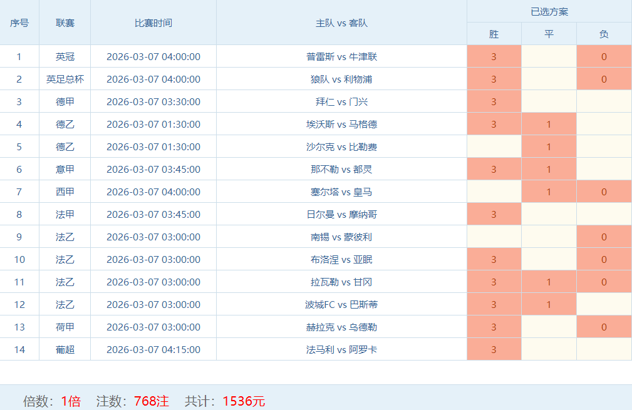This screenshot has width=632, height=410.
Task: Toggle lose option for 塞尔塔 vs 皇马
Action: click(x=604, y=192)
